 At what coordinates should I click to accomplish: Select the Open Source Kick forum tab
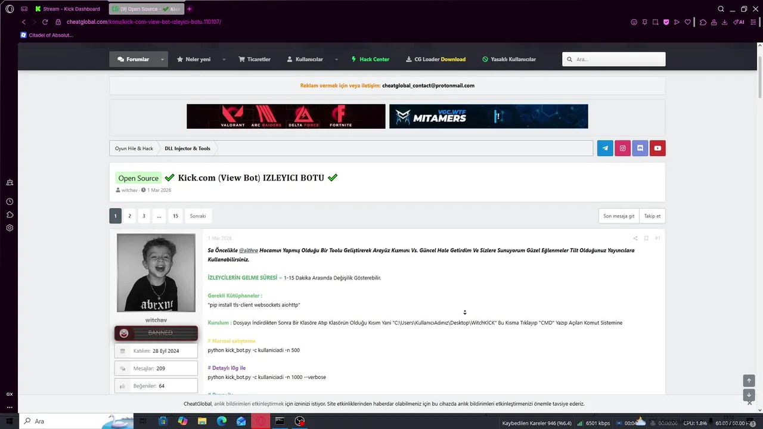tap(146, 9)
